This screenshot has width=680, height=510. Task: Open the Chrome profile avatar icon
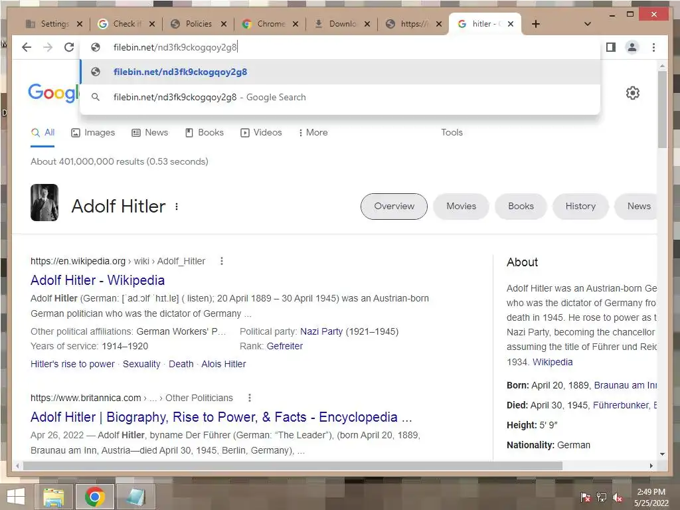(x=632, y=47)
